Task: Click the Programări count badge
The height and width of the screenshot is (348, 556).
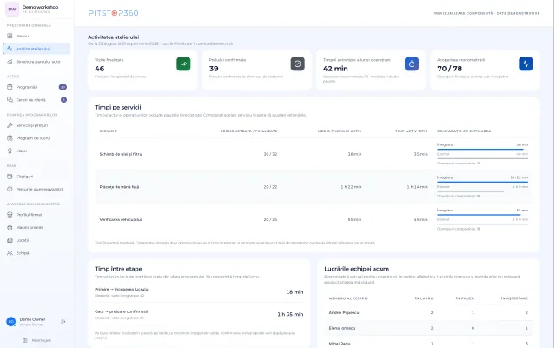Action: tap(63, 87)
